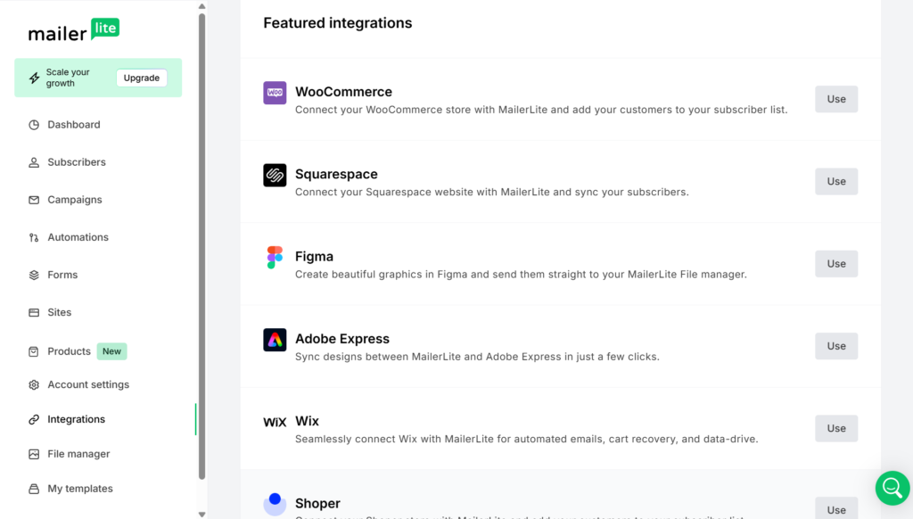
Task: Click the Automations flow icon
Action: 34,238
